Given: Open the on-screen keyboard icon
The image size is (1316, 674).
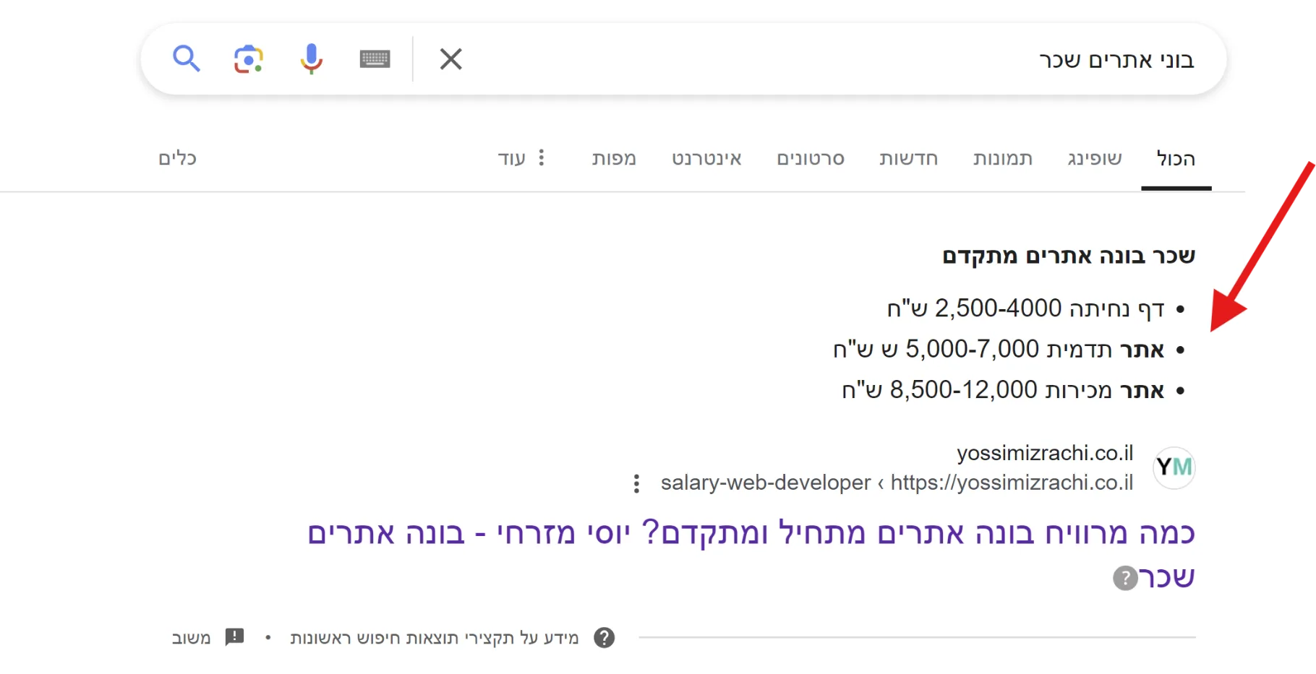Looking at the screenshot, I should click(375, 59).
